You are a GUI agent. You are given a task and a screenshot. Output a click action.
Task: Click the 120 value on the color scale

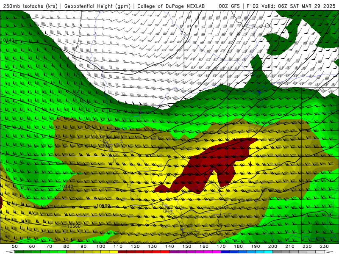(135, 246)
